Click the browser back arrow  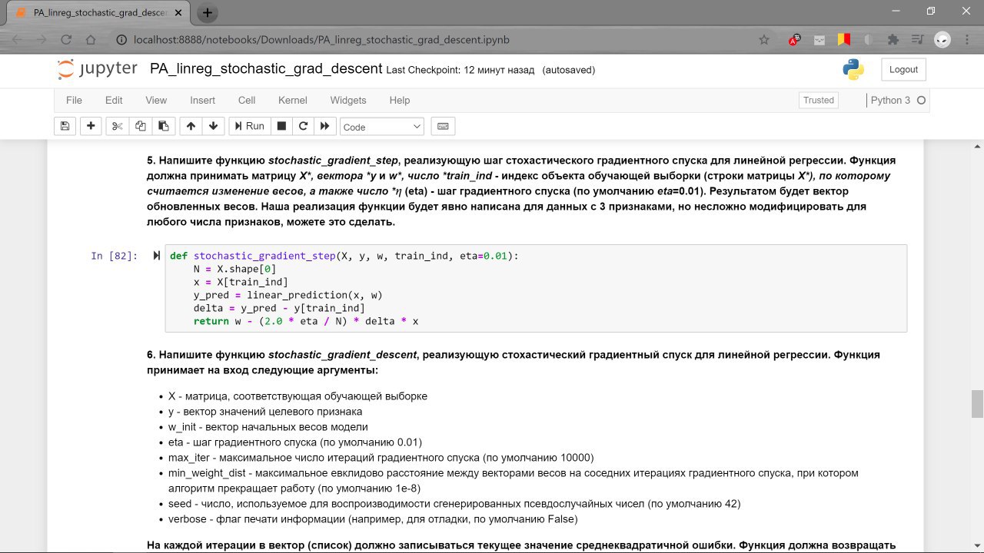click(x=17, y=40)
